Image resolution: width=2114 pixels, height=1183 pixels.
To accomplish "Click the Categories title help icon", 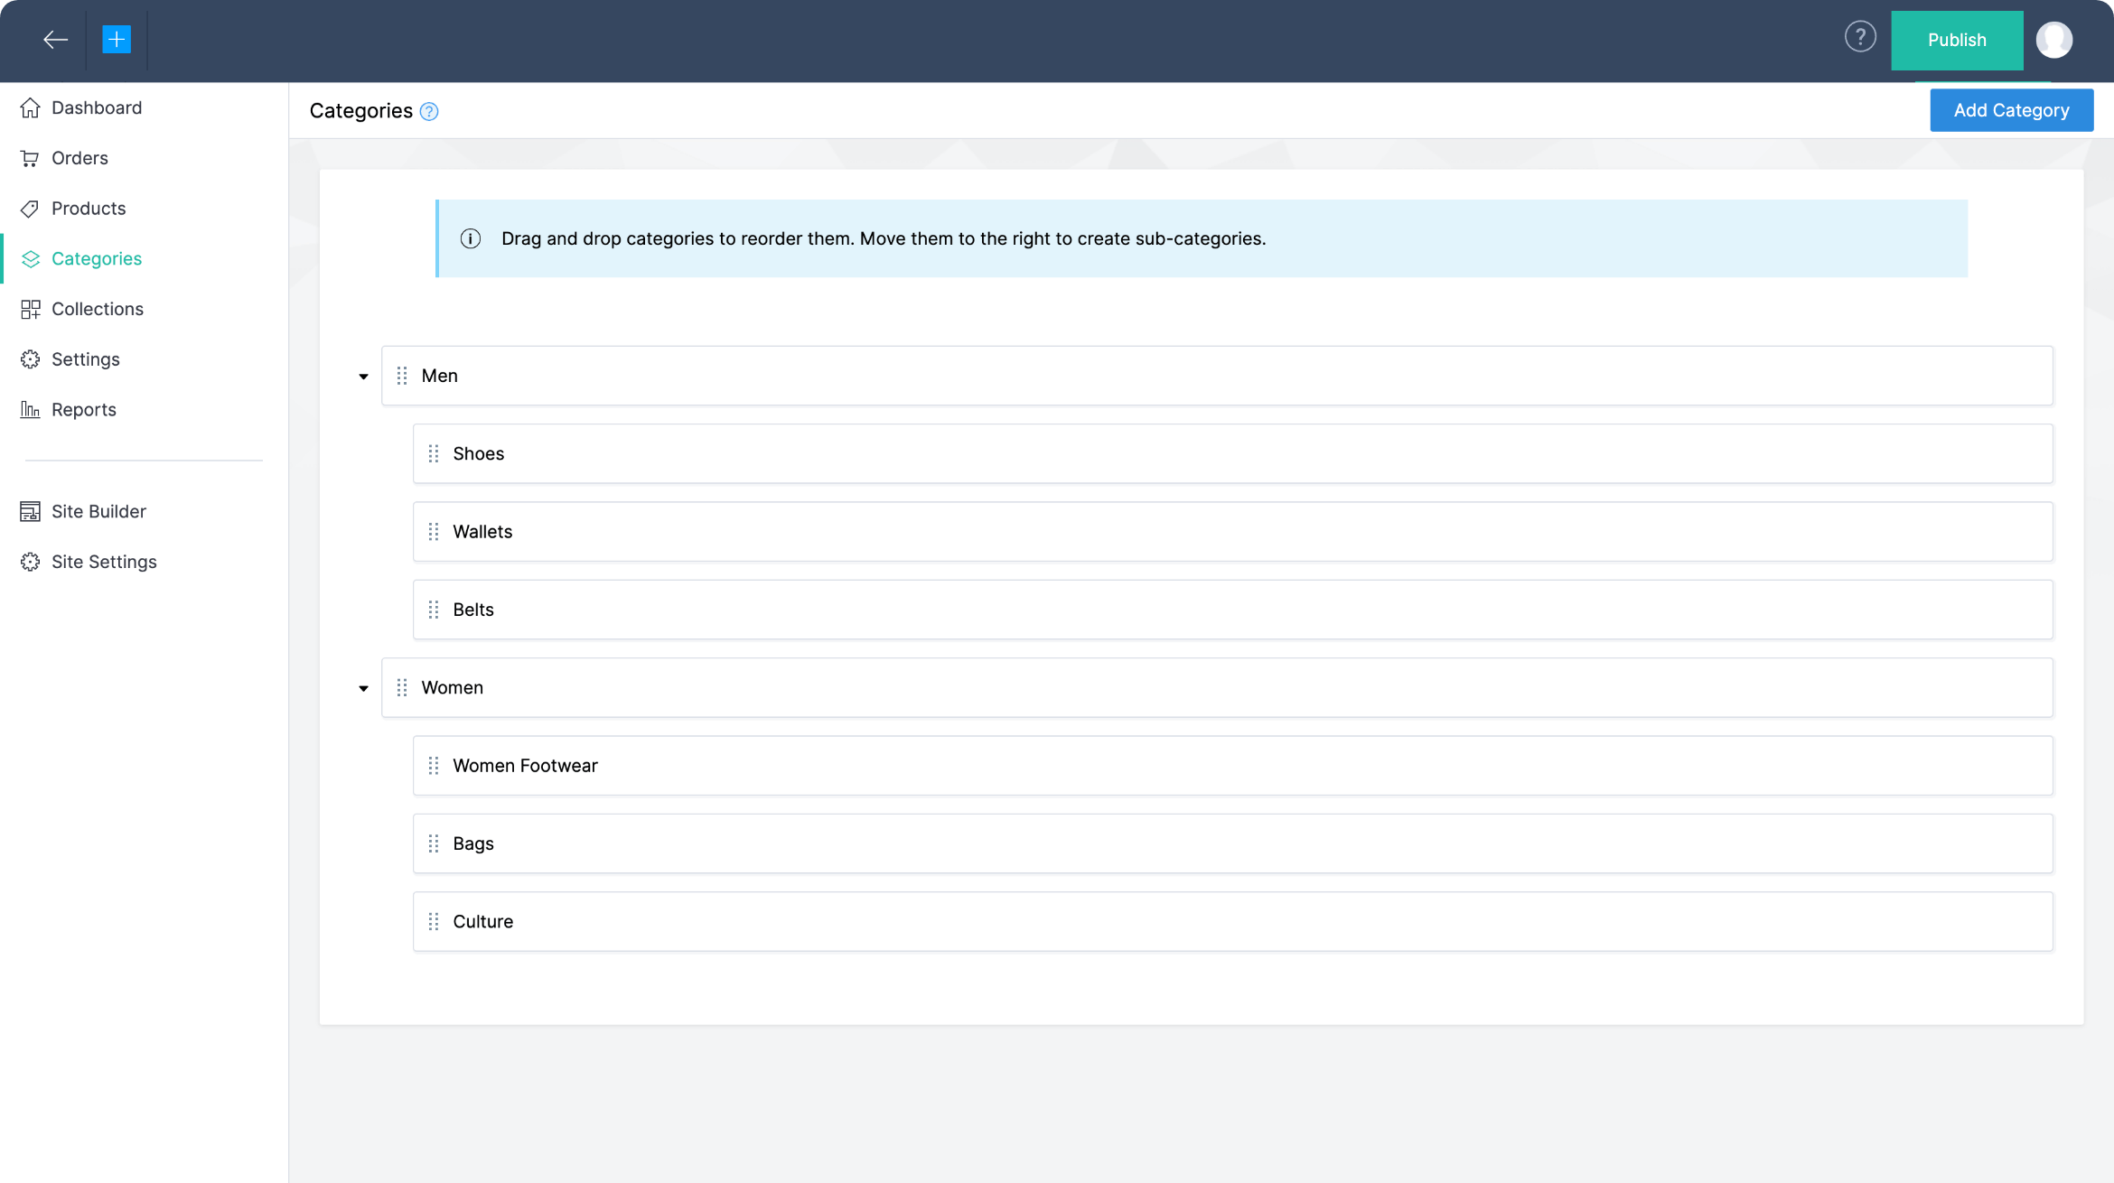I will pyautogui.click(x=429, y=112).
